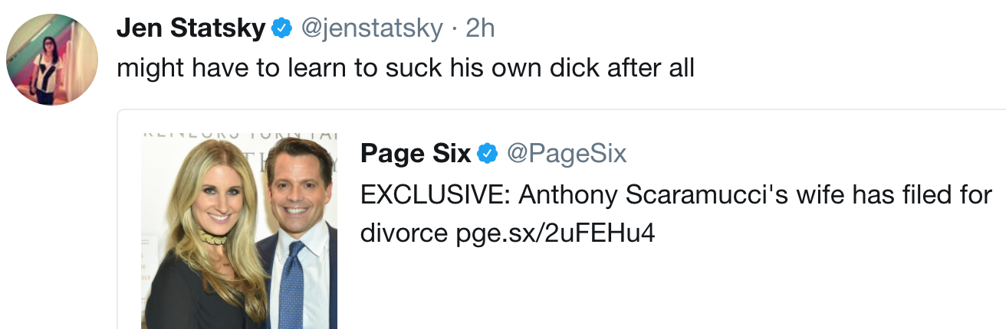
Task: Open the quoted tweet photo thumbnail
Action: [239, 230]
